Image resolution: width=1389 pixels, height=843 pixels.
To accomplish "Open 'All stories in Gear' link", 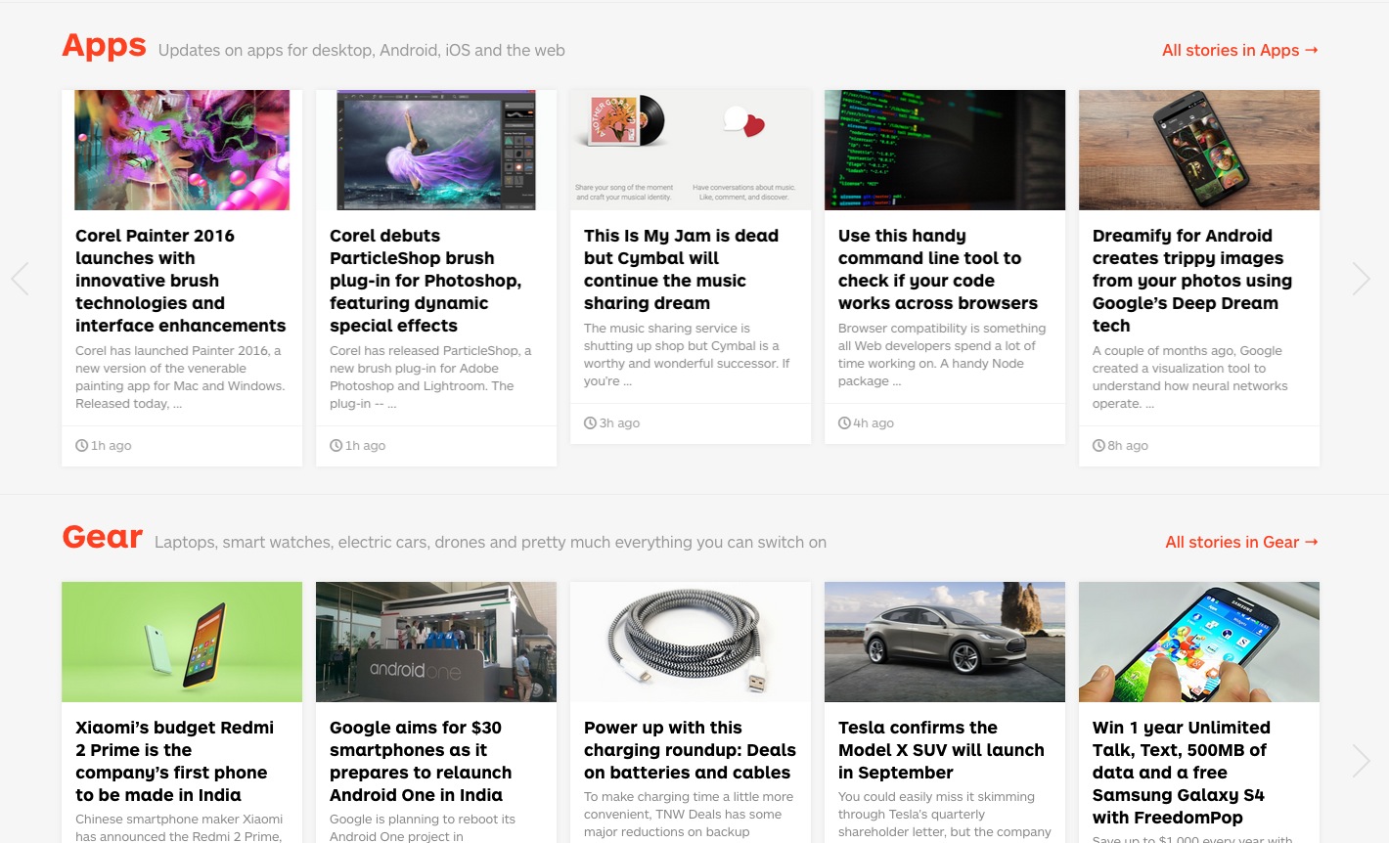I will tap(1241, 543).
